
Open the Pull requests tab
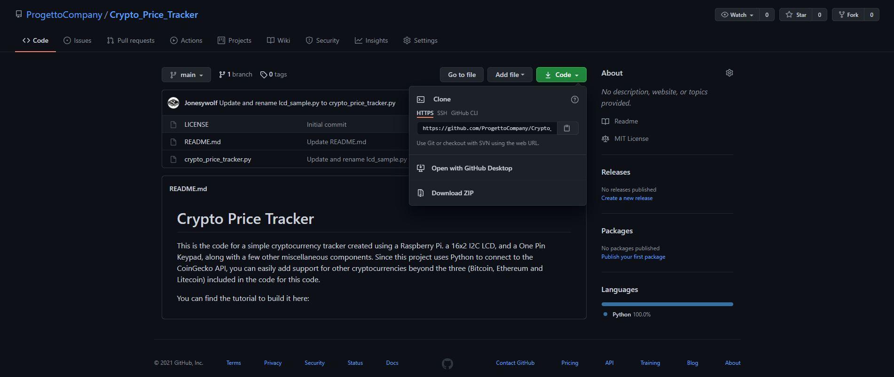(131, 40)
